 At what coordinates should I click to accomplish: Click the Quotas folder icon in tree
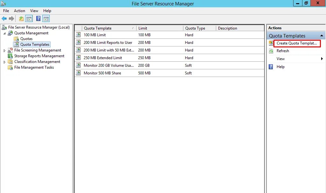point(16,39)
